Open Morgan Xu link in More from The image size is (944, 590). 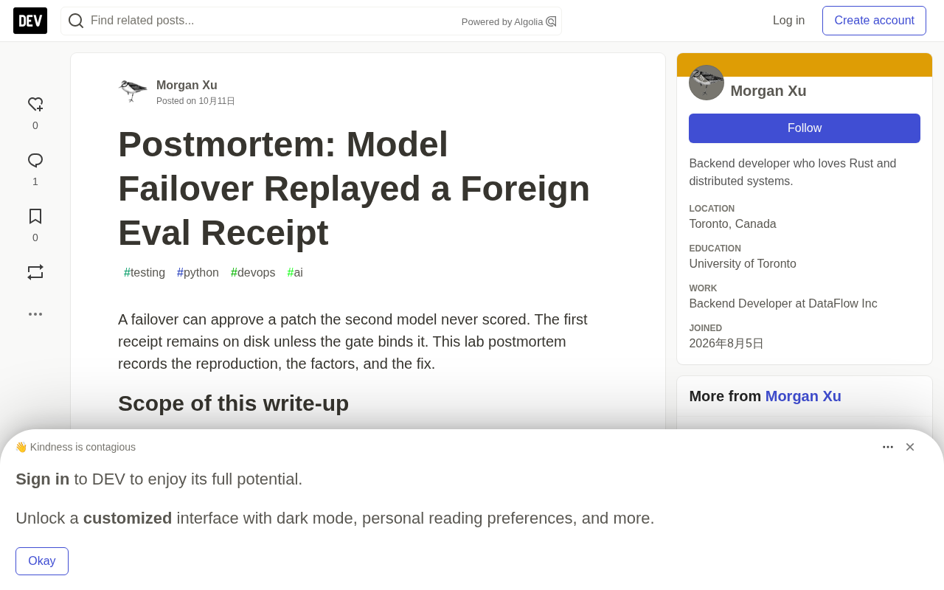pos(803,396)
